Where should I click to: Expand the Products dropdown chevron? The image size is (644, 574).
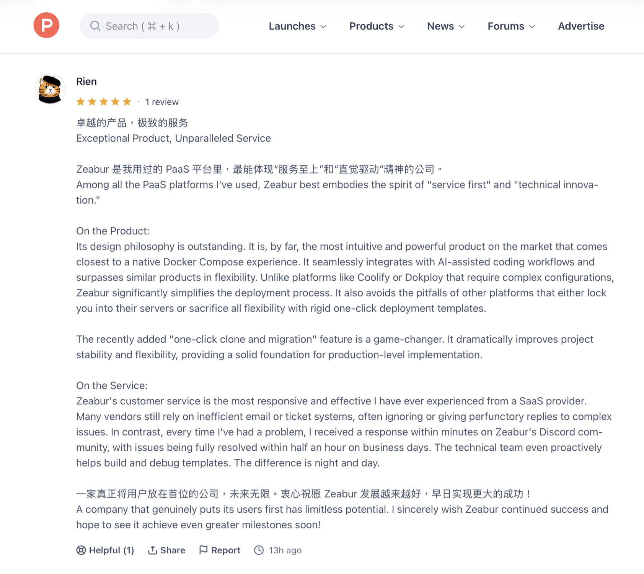coord(401,26)
